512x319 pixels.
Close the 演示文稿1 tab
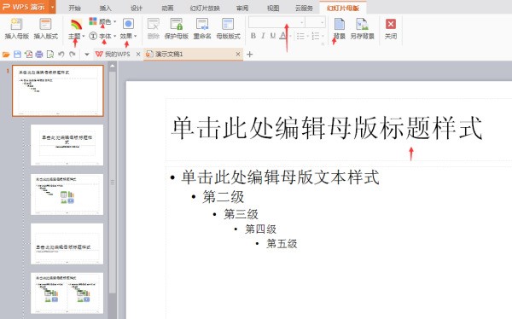click(238, 55)
